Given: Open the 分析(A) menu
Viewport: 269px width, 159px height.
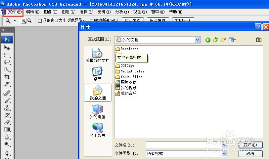Looking at the screenshot, I should [122, 12].
